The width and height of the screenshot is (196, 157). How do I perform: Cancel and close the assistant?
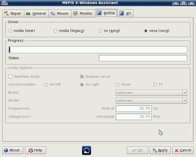[x=183, y=150]
